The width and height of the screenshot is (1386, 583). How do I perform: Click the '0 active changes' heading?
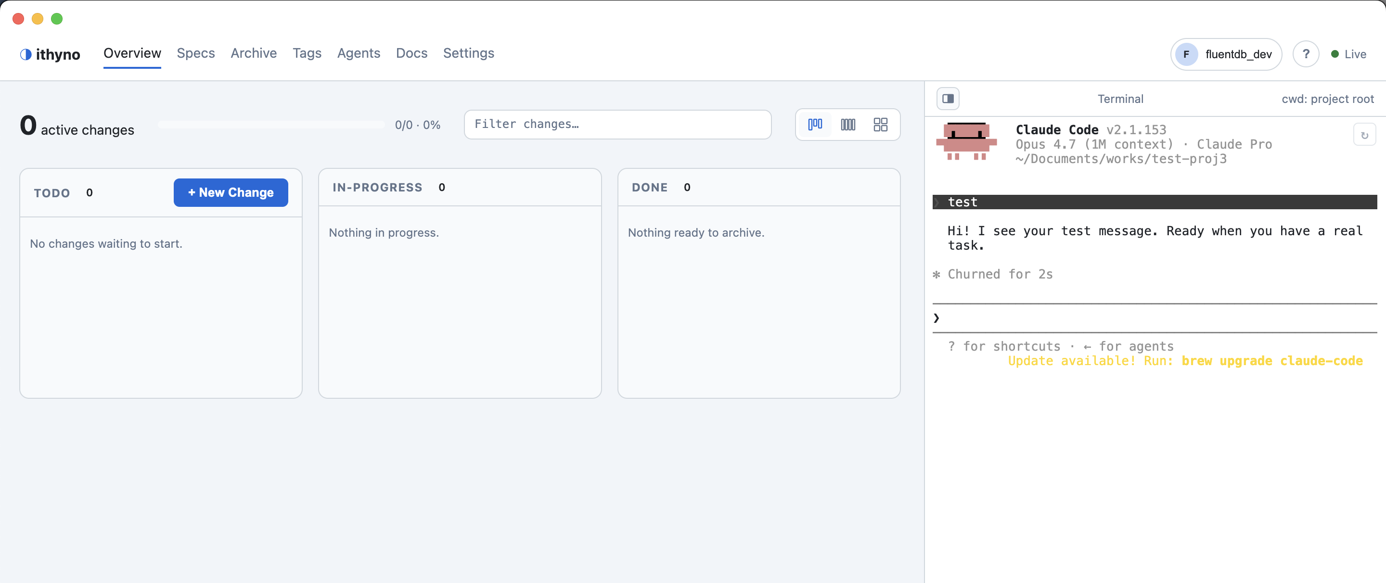[x=77, y=126]
